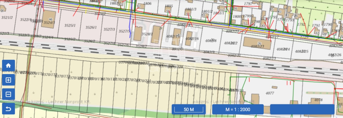Click the empty blue box at bottom right
The height and width of the screenshot is (118, 343).
[x=302, y=109]
